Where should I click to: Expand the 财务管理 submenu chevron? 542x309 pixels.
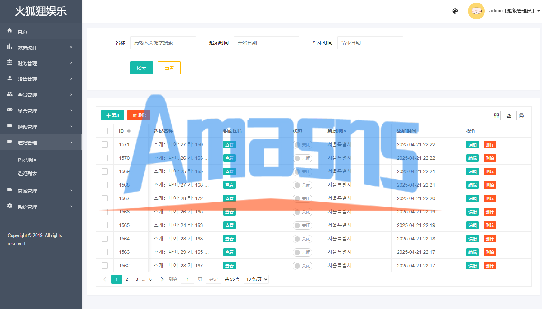(x=71, y=63)
